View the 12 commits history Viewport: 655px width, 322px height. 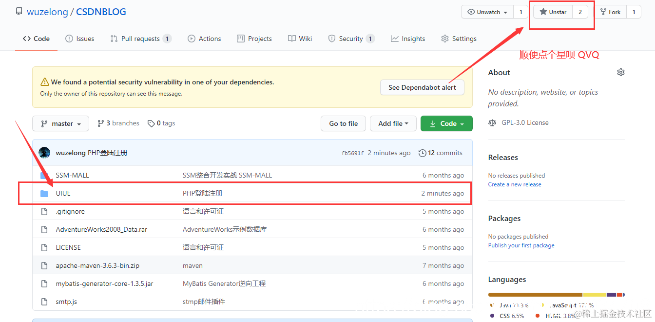click(441, 153)
